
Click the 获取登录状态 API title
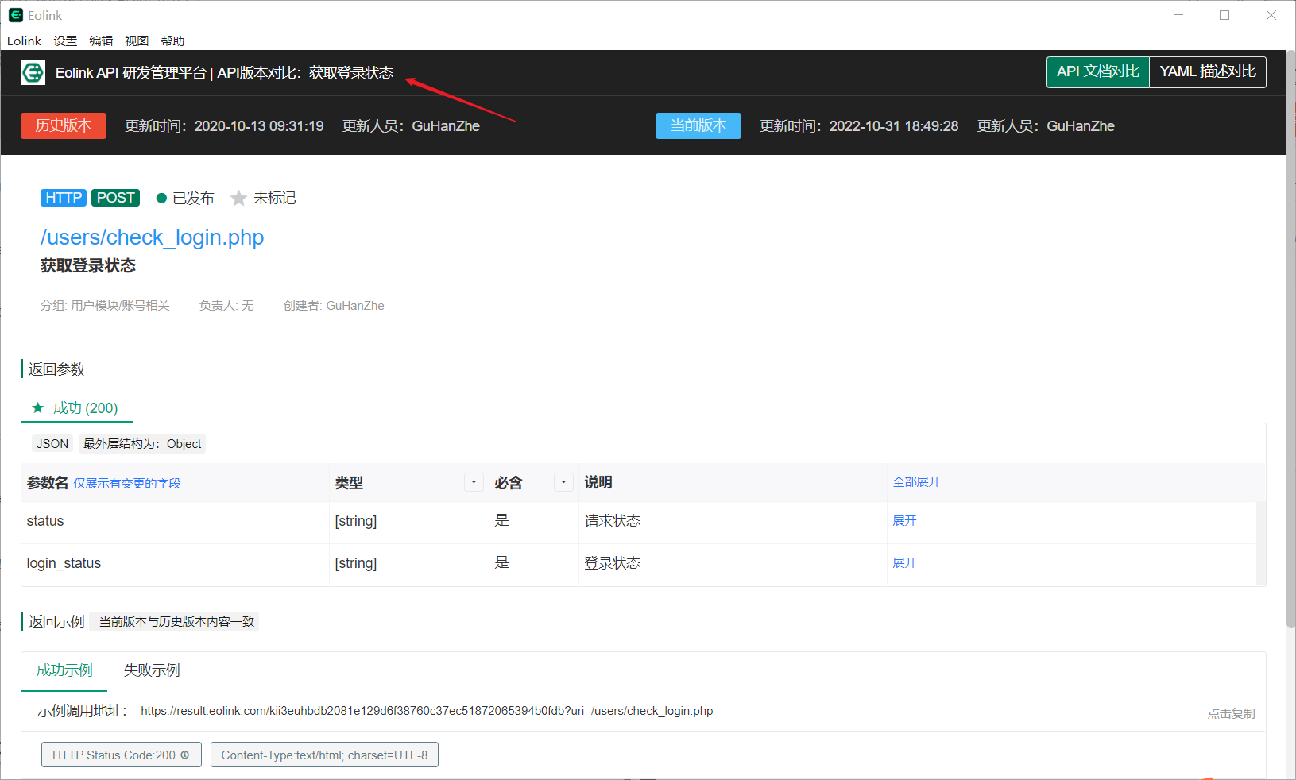coord(88,266)
